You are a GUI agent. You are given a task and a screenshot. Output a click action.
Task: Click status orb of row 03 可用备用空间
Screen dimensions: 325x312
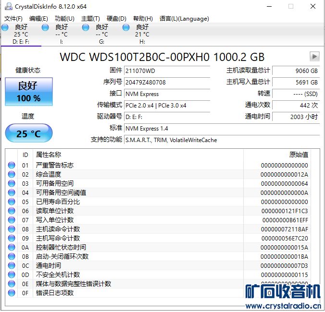coord(12,183)
